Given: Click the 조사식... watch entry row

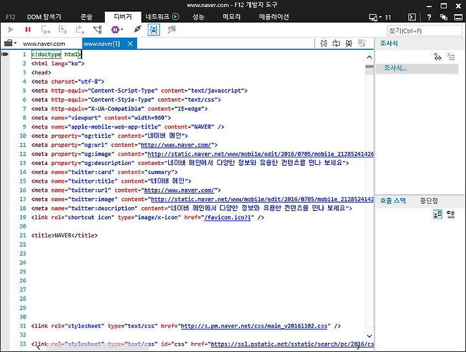Looking at the screenshot, I should point(417,69).
